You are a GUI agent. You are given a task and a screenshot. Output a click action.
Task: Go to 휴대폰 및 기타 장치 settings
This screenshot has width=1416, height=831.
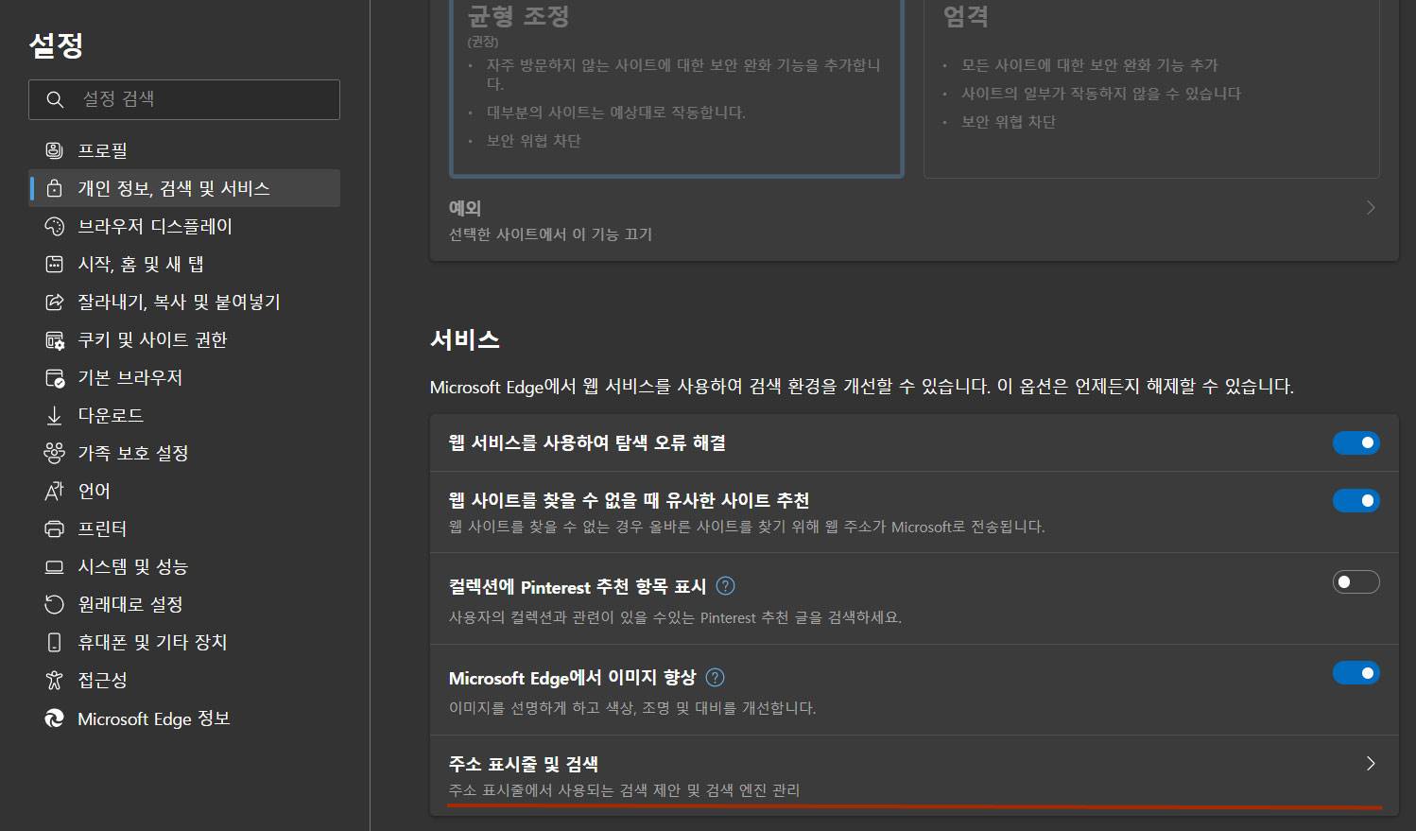coord(184,642)
